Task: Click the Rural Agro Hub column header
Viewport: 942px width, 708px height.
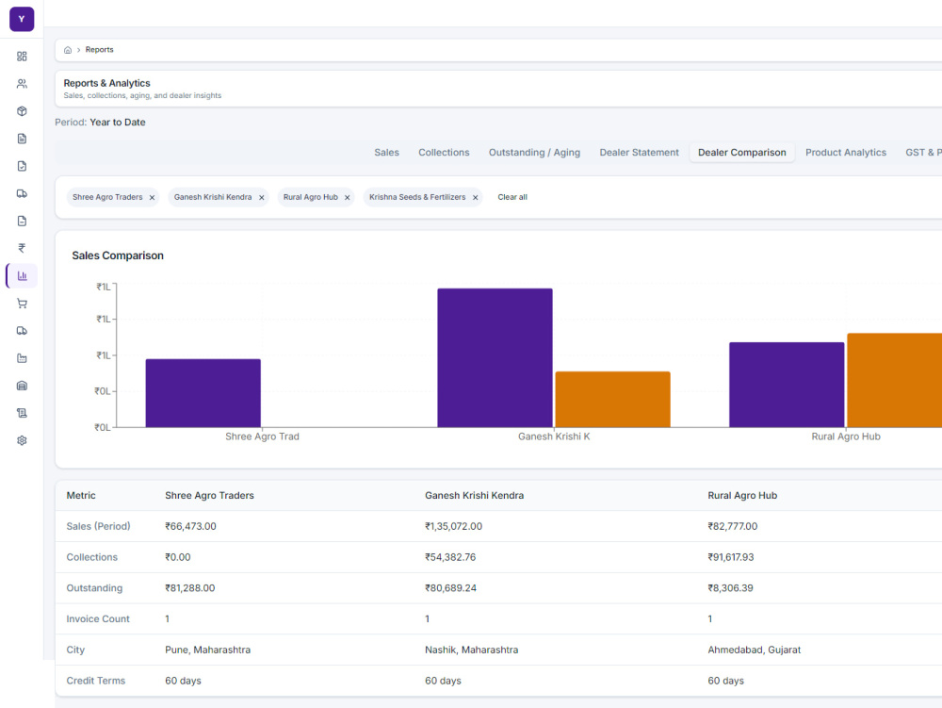Action: pos(742,496)
